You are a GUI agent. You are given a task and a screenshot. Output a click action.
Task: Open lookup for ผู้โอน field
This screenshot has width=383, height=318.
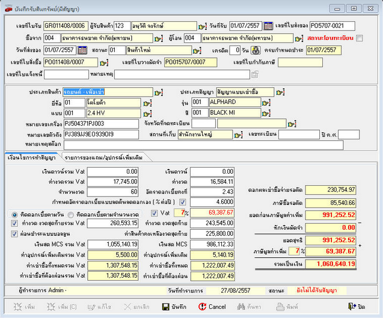point(299,38)
